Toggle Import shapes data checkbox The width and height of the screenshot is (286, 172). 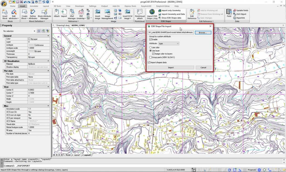tap(149, 62)
